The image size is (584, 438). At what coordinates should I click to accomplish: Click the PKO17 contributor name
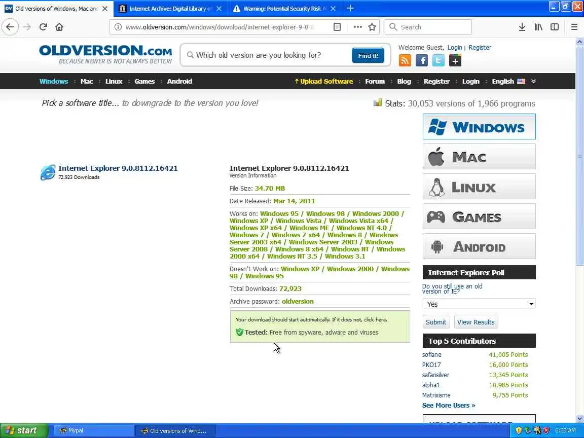tap(431, 364)
